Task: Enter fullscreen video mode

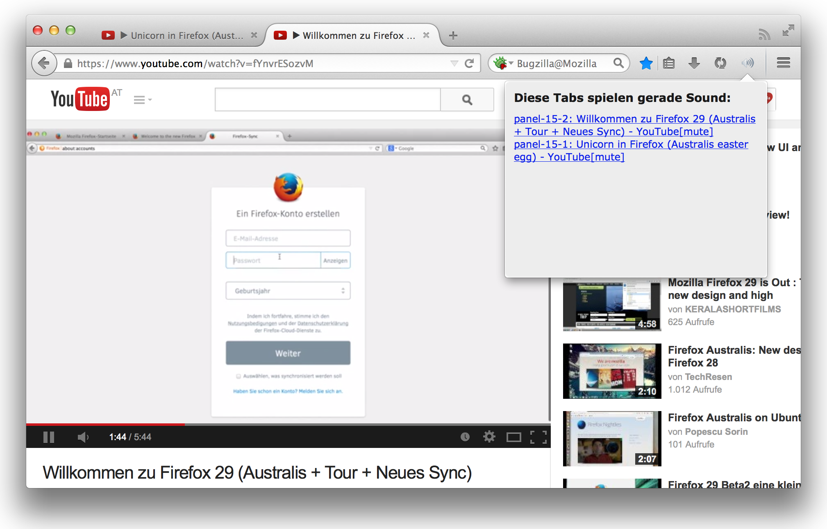Action: click(538, 437)
